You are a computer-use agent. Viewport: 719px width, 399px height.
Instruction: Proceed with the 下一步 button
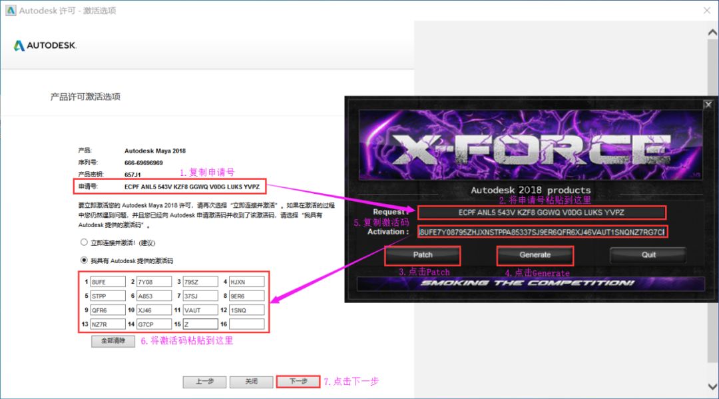298,382
